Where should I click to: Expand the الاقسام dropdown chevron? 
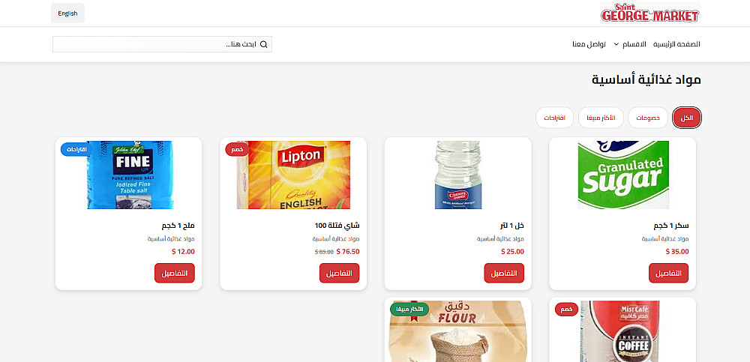click(x=616, y=44)
